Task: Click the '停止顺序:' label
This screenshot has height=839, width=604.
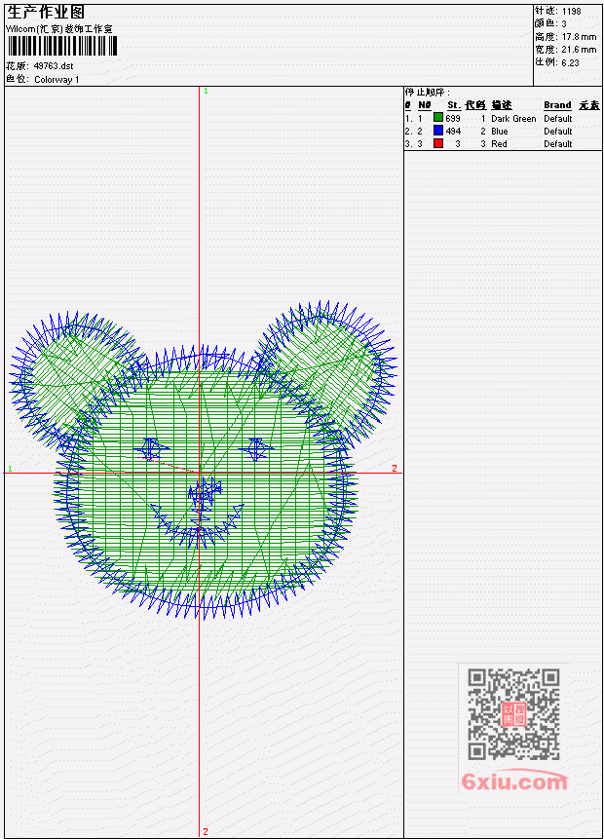Action: [428, 92]
